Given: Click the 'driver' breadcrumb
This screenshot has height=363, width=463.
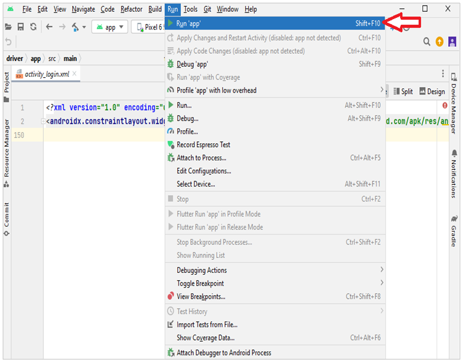Looking at the screenshot, I should tap(14, 59).
